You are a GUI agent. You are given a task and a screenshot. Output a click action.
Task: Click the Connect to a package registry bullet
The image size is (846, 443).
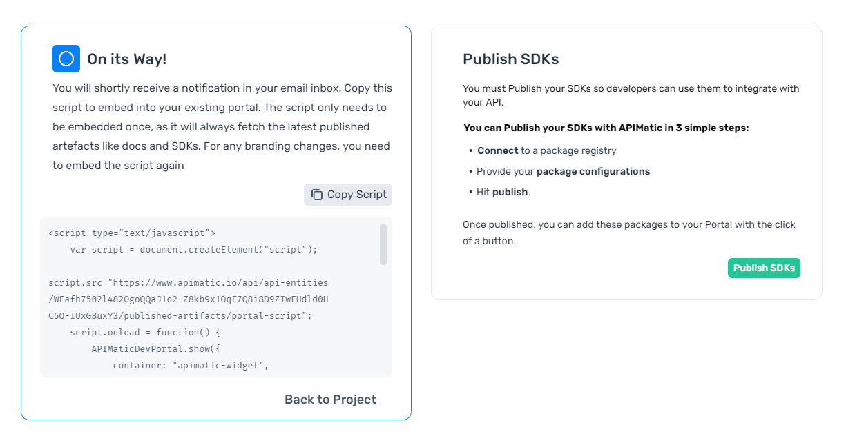tap(542, 150)
